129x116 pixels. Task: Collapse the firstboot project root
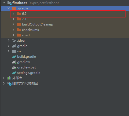[x=4, y=3]
